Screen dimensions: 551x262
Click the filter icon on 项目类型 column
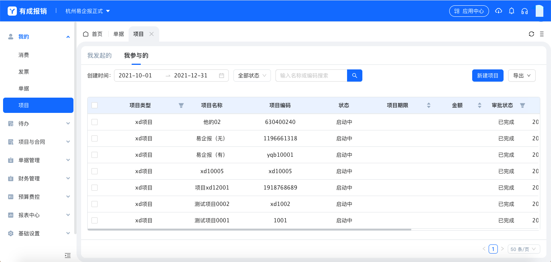point(181,106)
